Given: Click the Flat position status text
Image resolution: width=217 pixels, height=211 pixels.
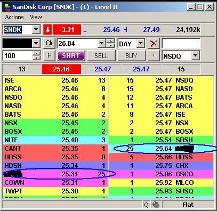Looking at the screenshot, I should pyautogui.click(x=188, y=205).
